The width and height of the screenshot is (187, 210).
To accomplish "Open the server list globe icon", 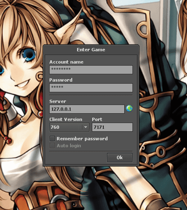I will click(129, 108).
